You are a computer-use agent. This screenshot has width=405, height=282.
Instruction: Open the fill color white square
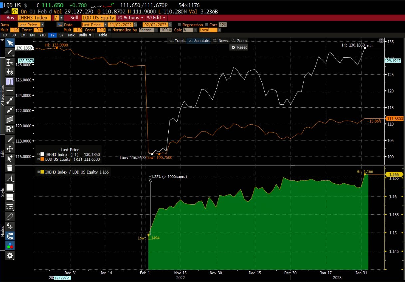pos(10,188)
